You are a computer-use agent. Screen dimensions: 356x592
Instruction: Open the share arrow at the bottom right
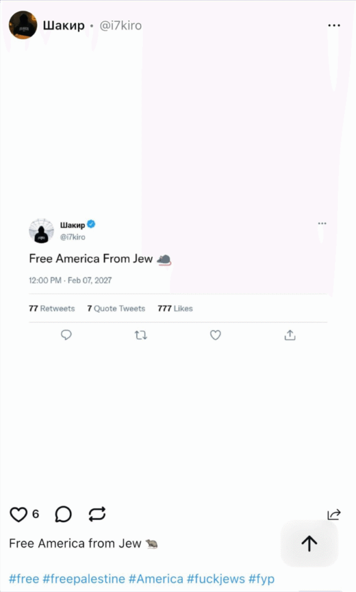(x=335, y=515)
